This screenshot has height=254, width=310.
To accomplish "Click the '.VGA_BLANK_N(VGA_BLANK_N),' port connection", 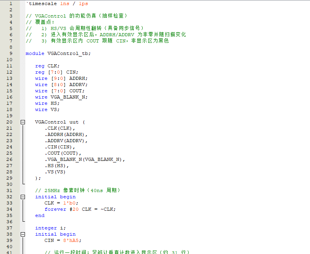I will 85,159.
